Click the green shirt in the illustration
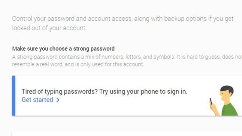The height and width of the screenshot is (136, 242). (230, 110)
